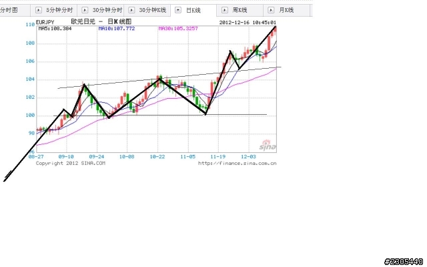The height and width of the screenshot is (267, 427).
Task: Click the 11-19 date axis label
Action: (218, 157)
